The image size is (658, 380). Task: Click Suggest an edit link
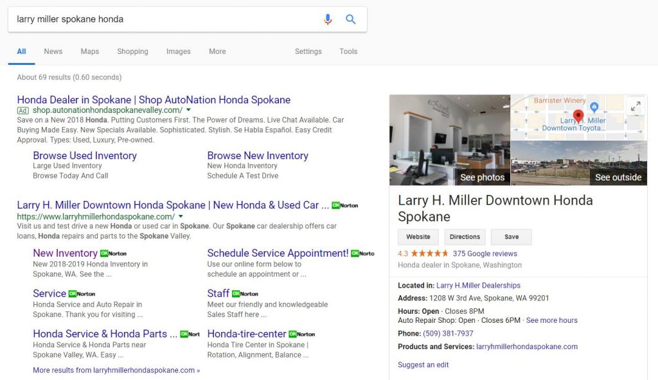[423, 365]
